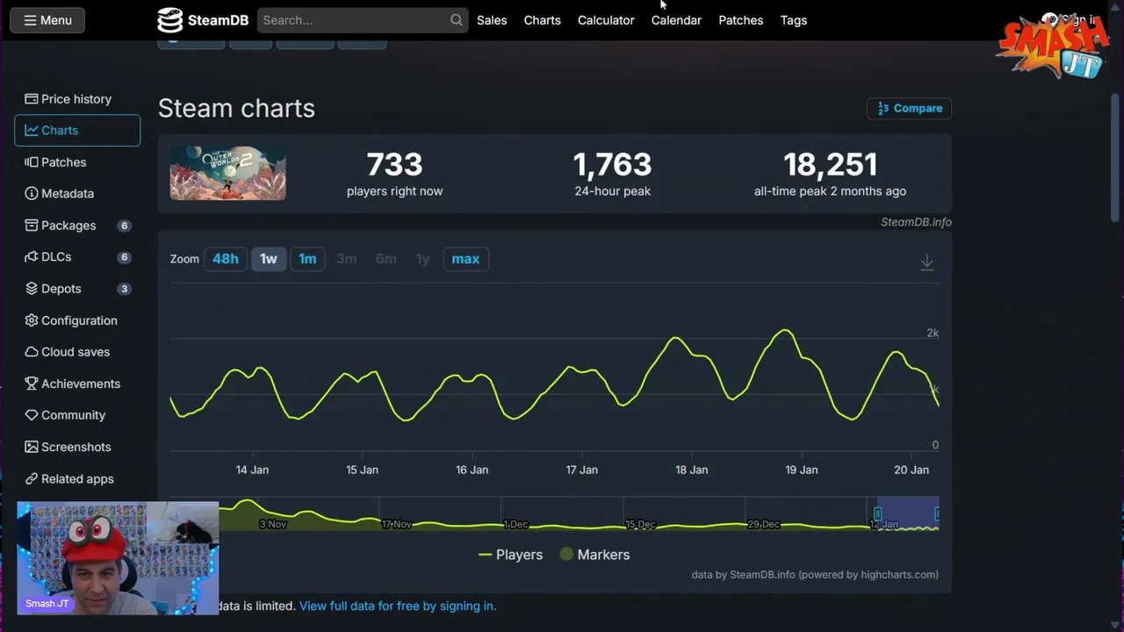Set chart zoom to 1w
The image size is (1124, 632).
click(269, 259)
